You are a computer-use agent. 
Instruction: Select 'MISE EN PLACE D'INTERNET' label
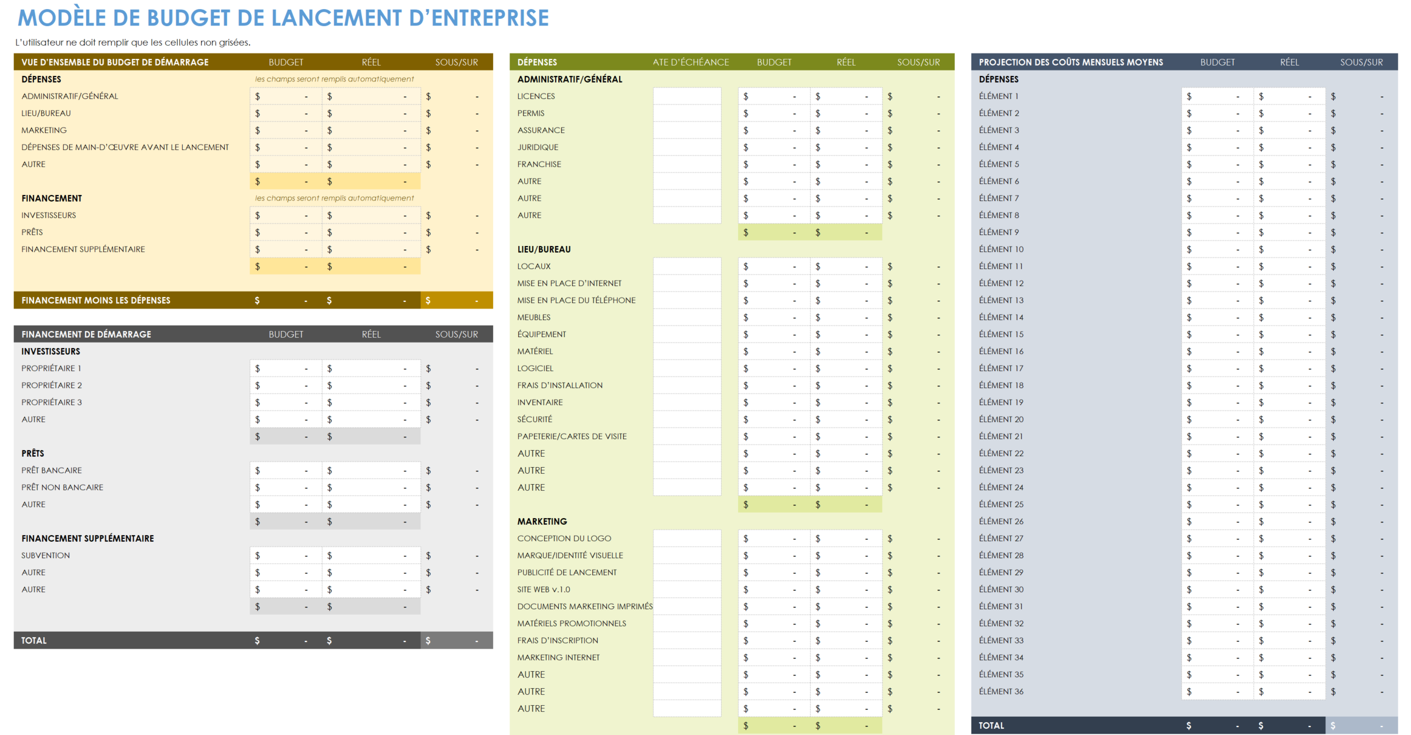pyautogui.click(x=569, y=283)
